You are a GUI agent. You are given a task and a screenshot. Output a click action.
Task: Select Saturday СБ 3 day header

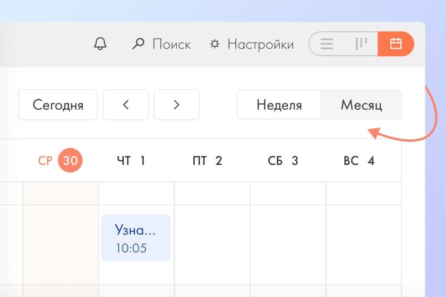coord(283,161)
